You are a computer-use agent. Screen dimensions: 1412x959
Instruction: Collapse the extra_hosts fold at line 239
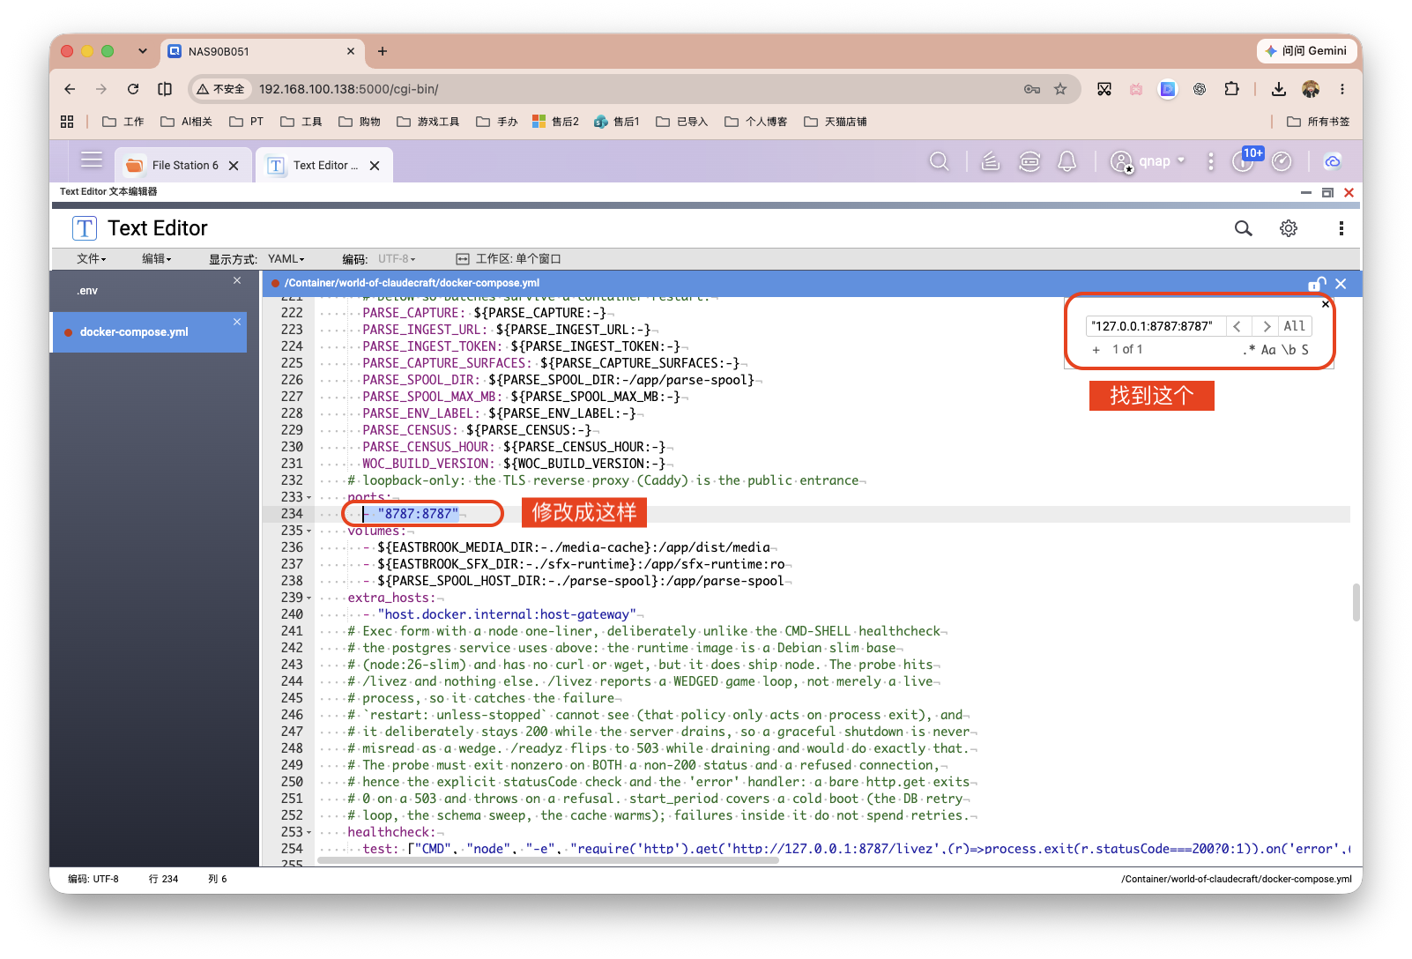click(308, 598)
